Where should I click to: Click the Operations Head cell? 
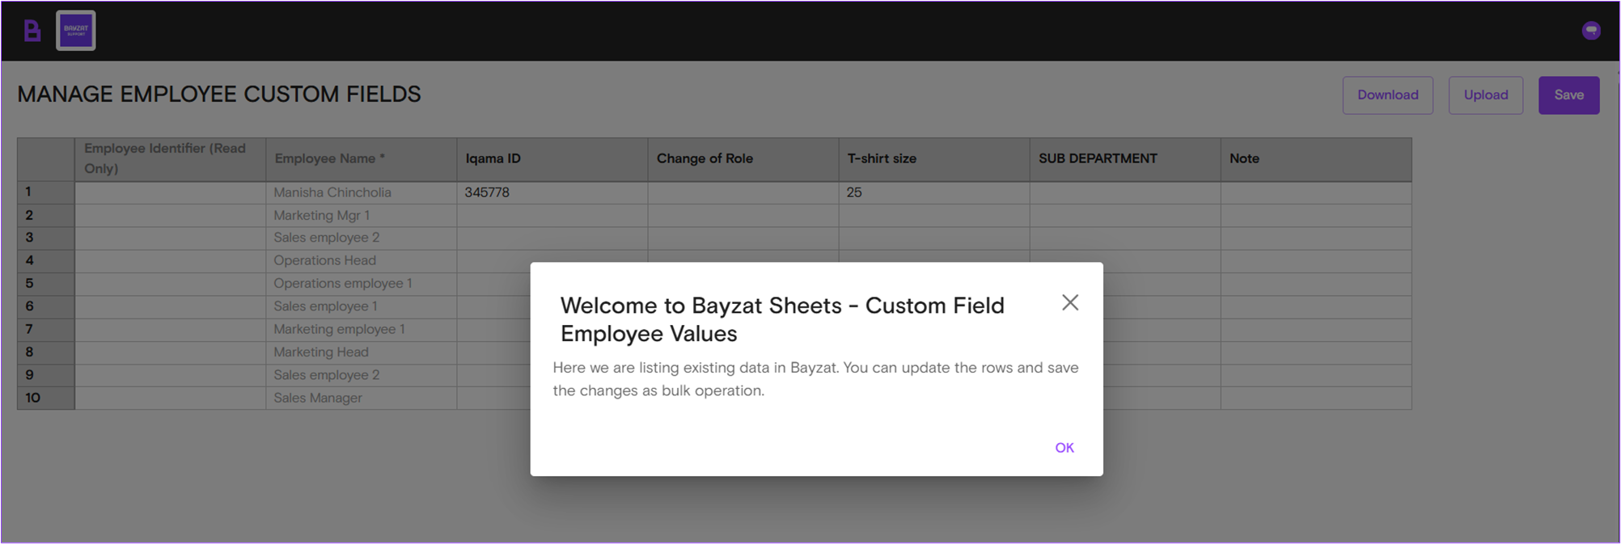362,260
